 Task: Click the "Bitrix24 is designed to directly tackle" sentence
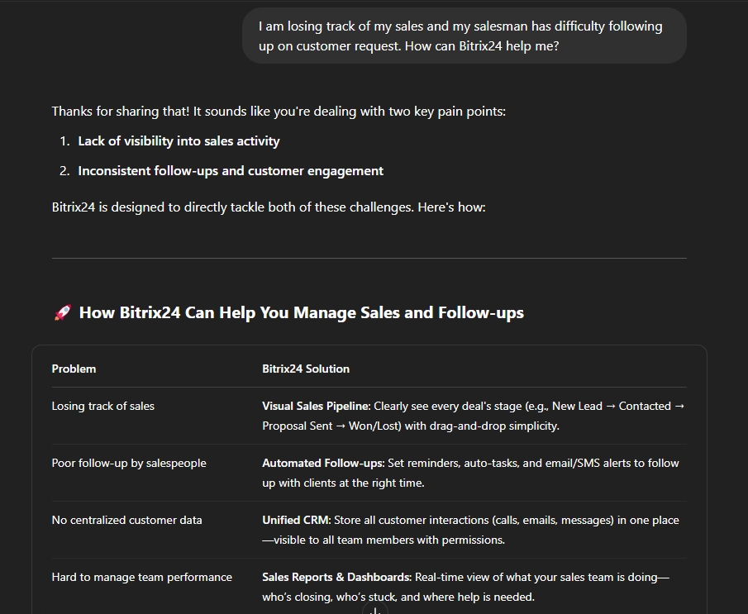(268, 207)
